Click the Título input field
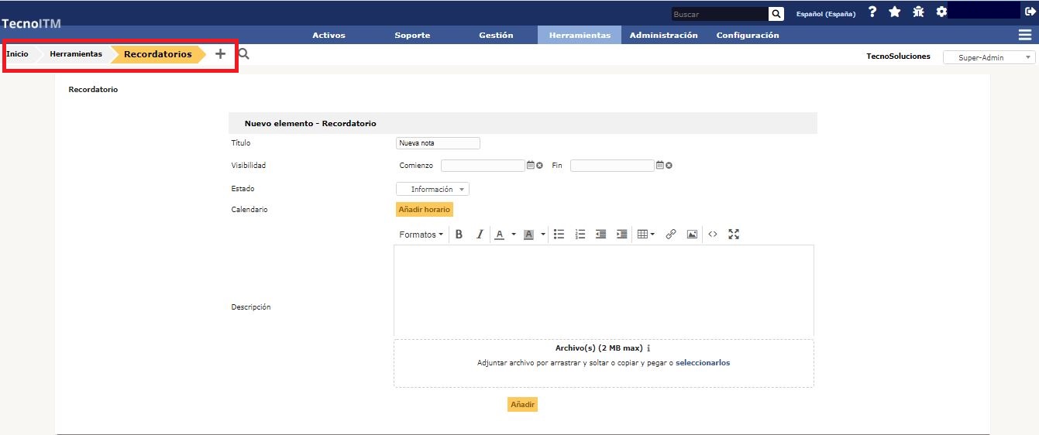The height and width of the screenshot is (435, 1039). (x=437, y=143)
